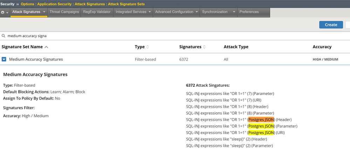Switch to Threat Campaigns tab
The width and height of the screenshot is (350, 151).
64,12
